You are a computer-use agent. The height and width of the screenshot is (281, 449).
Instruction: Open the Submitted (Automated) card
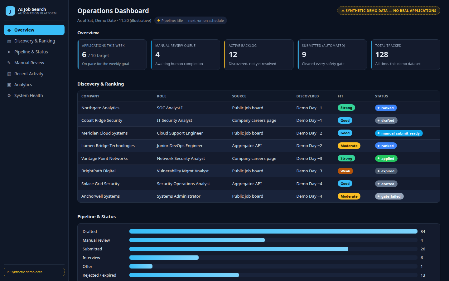click(x=332, y=55)
